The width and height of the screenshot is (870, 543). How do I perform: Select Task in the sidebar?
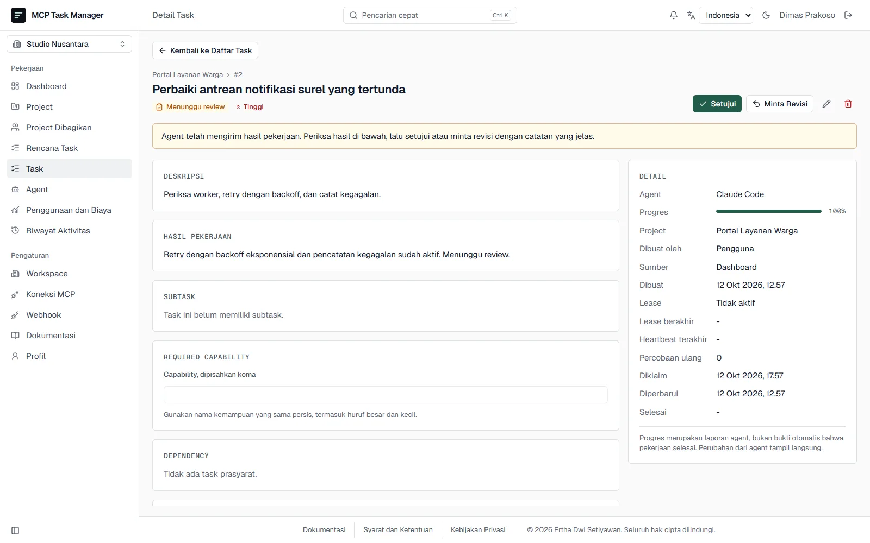click(x=69, y=169)
